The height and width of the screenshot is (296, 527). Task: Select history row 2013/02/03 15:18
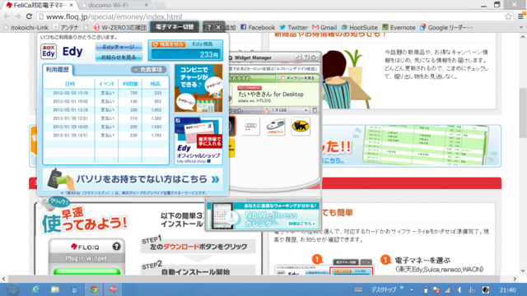(106, 93)
